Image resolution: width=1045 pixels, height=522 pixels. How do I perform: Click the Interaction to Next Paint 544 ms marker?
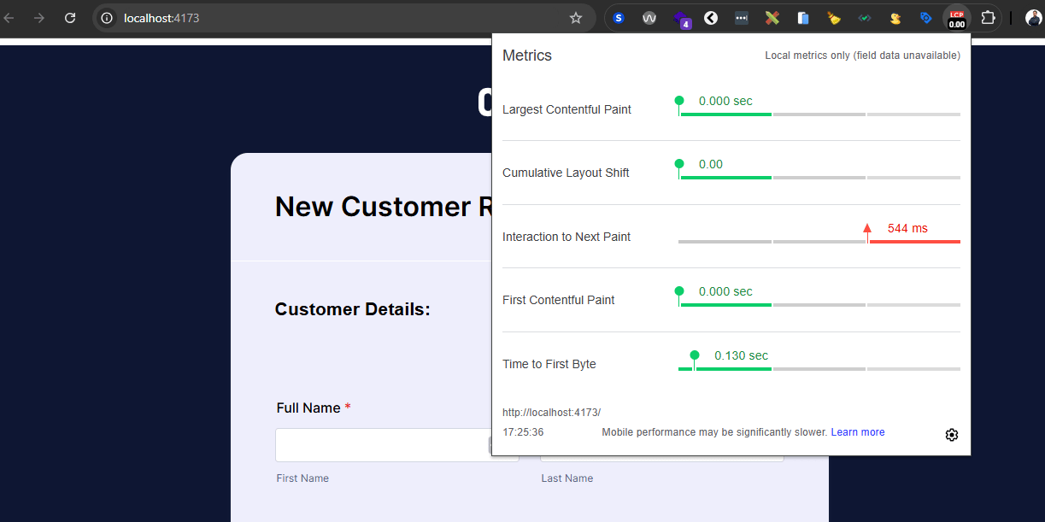(x=867, y=229)
